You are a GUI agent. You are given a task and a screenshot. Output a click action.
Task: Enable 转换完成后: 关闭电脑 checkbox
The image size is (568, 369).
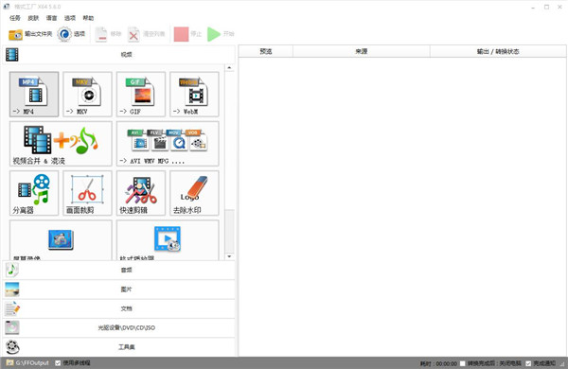coord(463,363)
